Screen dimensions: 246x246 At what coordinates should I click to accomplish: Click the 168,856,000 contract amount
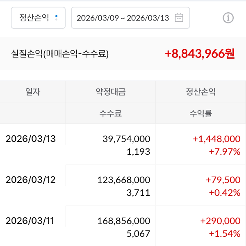pos(124,221)
